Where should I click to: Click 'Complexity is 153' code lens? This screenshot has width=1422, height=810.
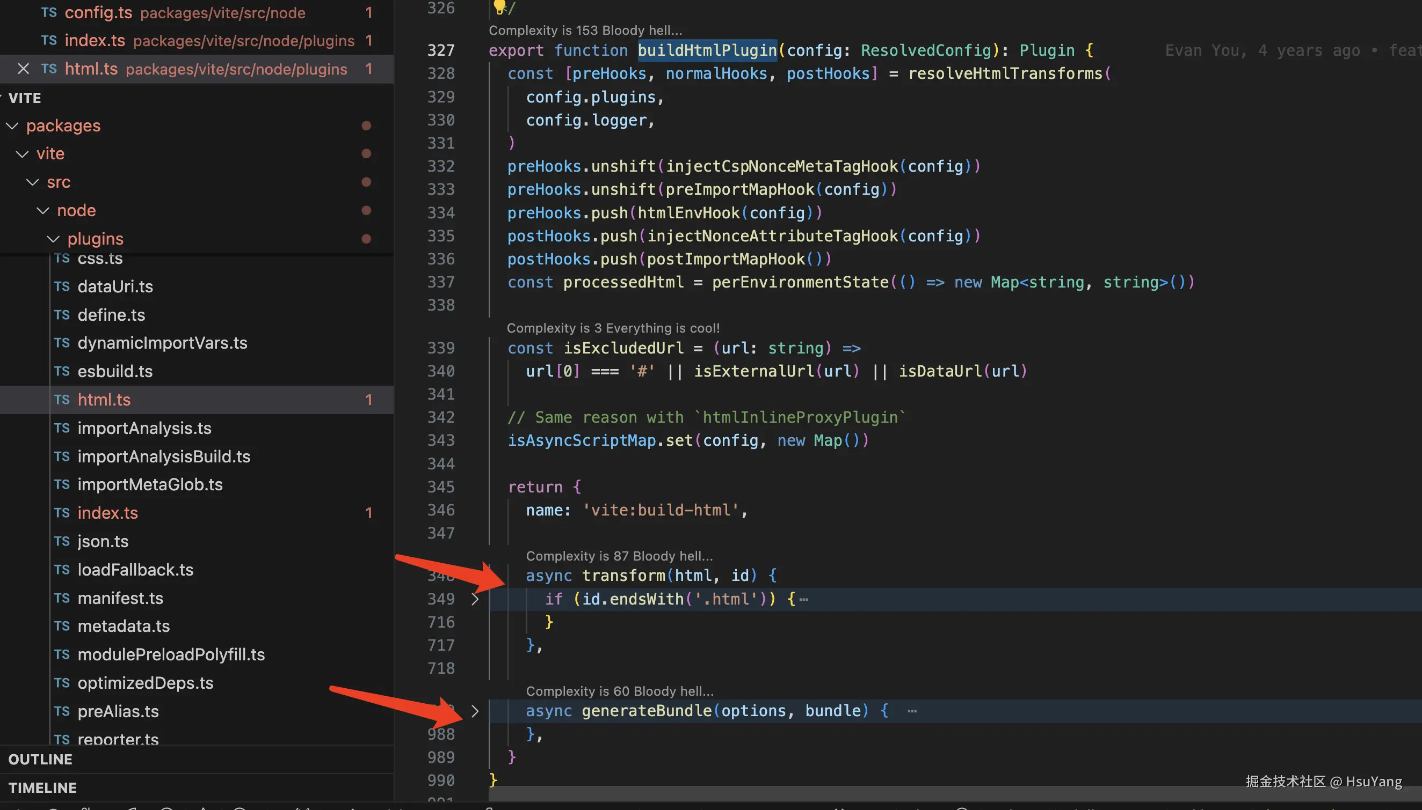585,31
